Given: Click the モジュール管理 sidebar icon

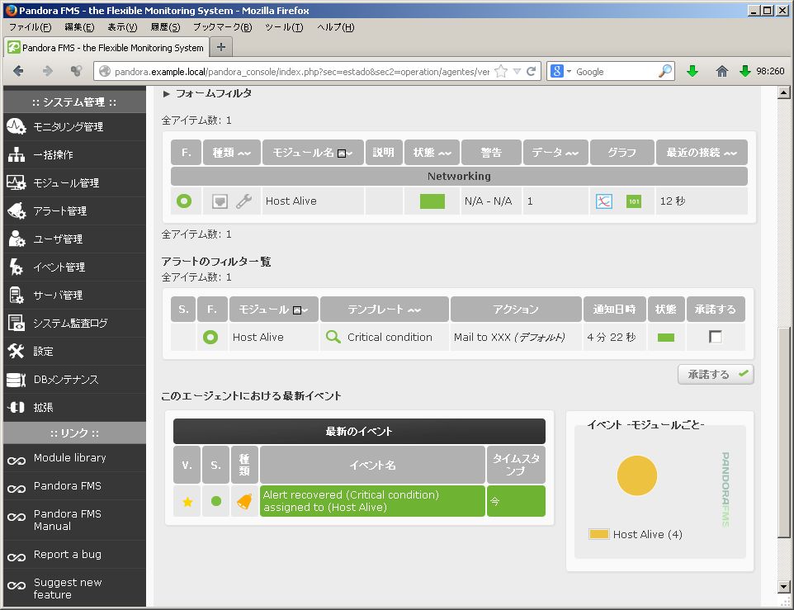Looking at the screenshot, I should coord(17,182).
